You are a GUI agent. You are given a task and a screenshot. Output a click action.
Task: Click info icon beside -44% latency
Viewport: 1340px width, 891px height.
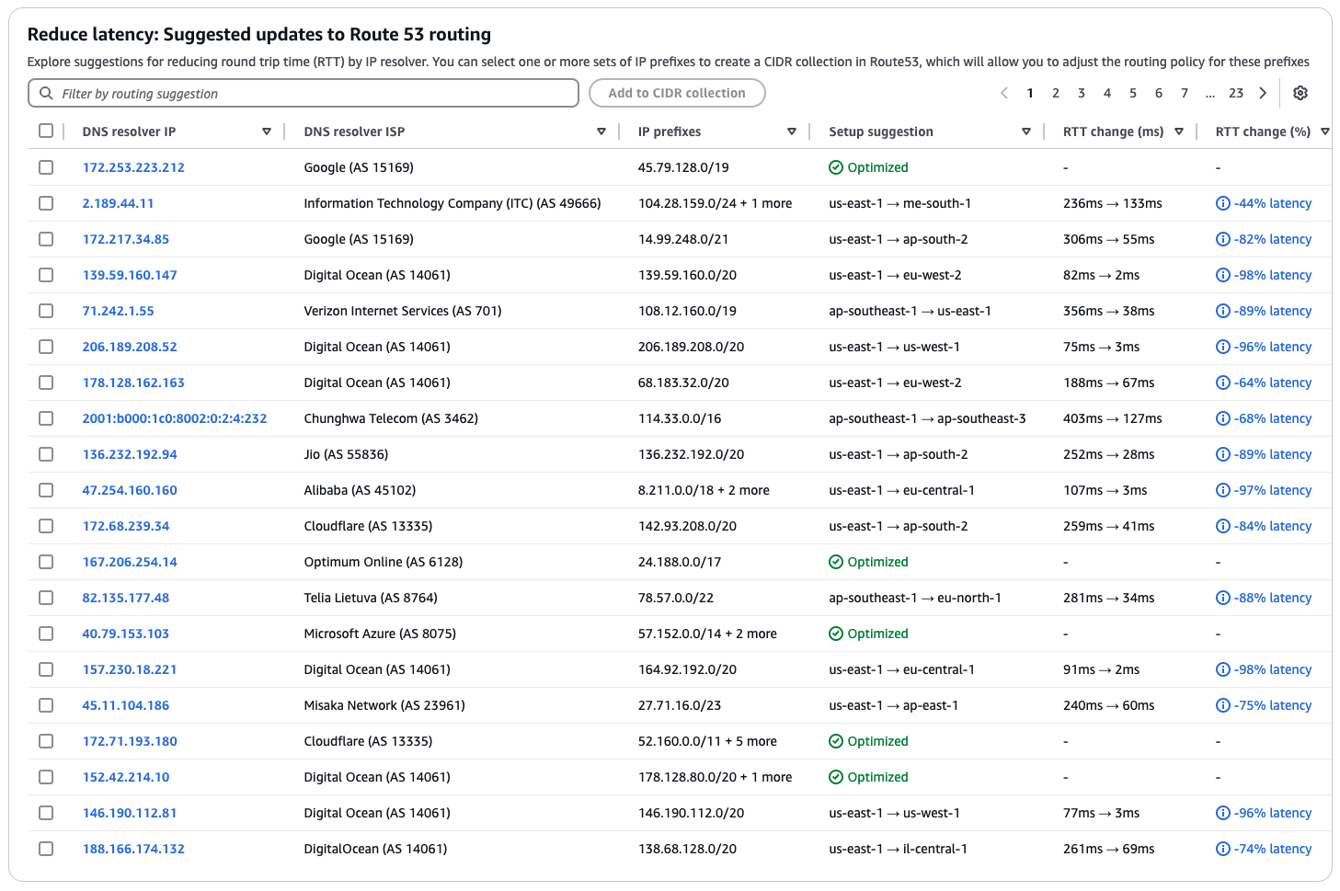(1223, 203)
